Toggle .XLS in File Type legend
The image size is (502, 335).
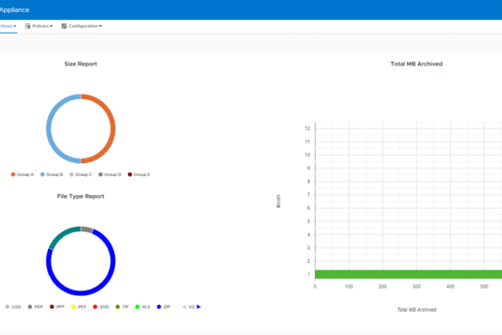(x=142, y=307)
